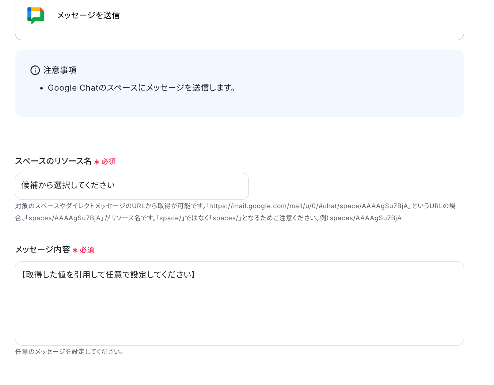494x385 pixels.
Task: Click the 任意のメッセージを設定してください helper text
Action: [69, 352]
